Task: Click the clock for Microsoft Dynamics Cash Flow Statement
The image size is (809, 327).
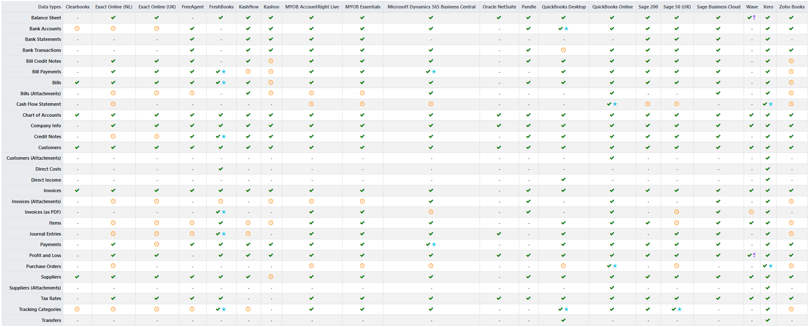Action: point(431,104)
